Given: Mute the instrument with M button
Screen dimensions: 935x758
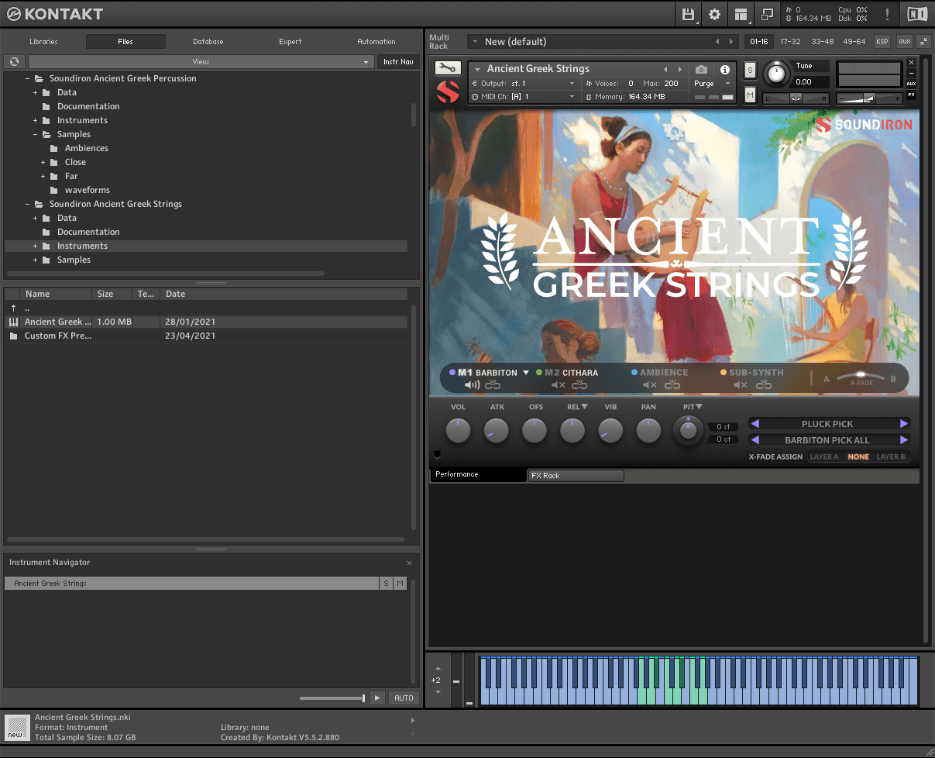Looking at the screenshot, I should 750,95.
